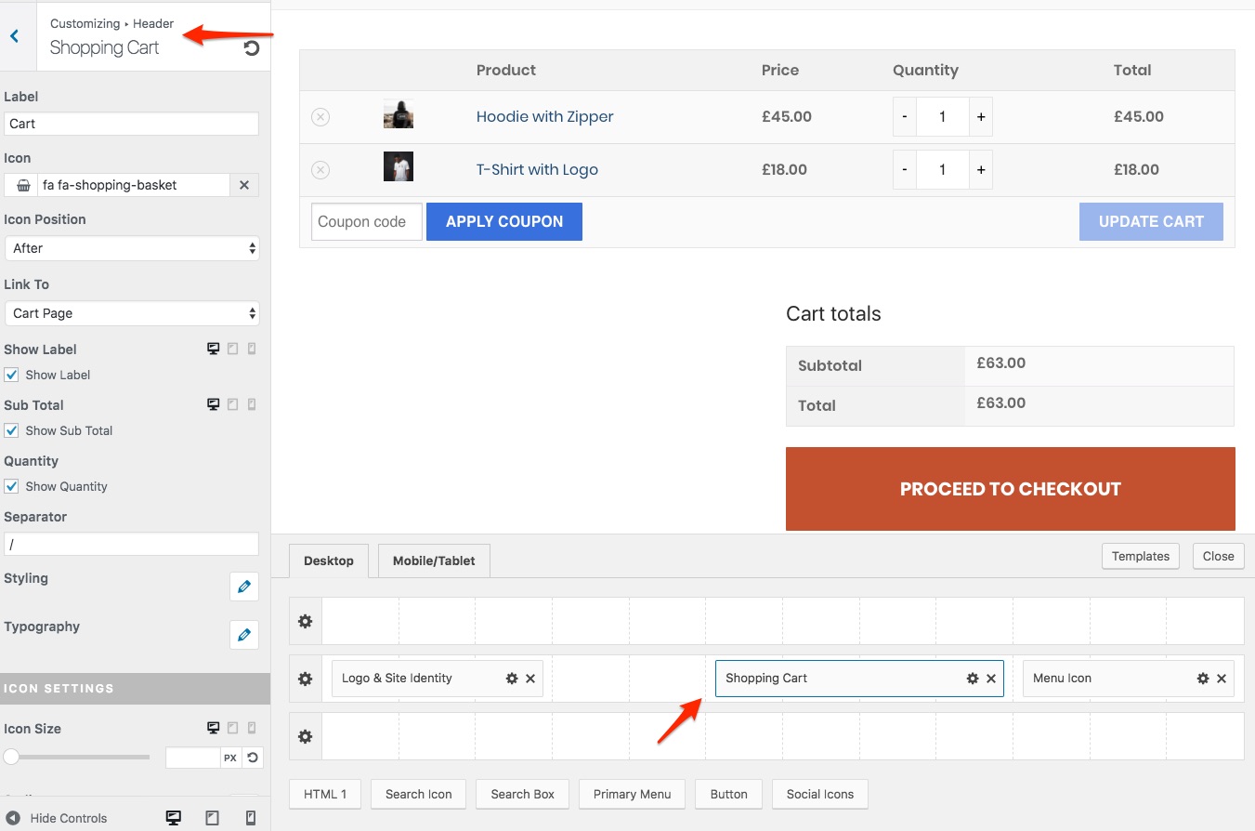Apply the coupon code
This screenshot has height=831, width=1255.
[504, 222]
